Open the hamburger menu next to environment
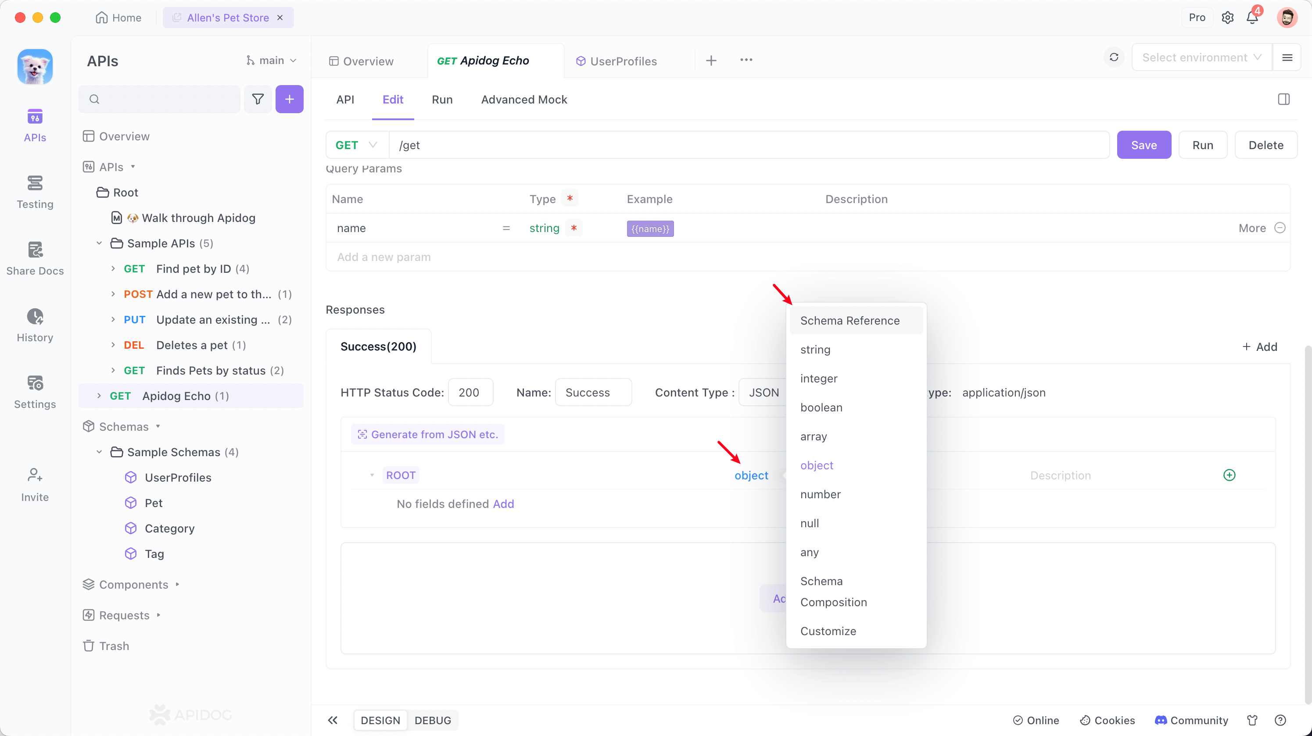The height and width of the screenshot is (736, 1312). (x=1287, y=57)
